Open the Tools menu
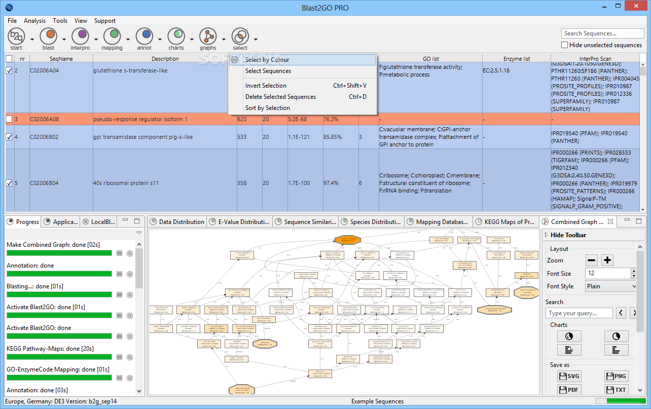The width and height of the screenshot is (651, 409). pos(60,21)
